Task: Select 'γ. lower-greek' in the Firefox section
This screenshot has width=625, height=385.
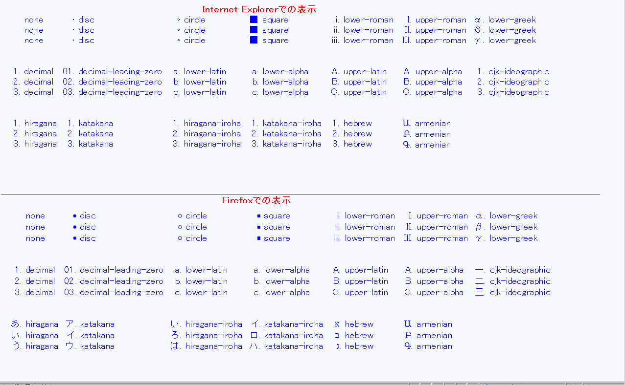Action: point(507,238)
